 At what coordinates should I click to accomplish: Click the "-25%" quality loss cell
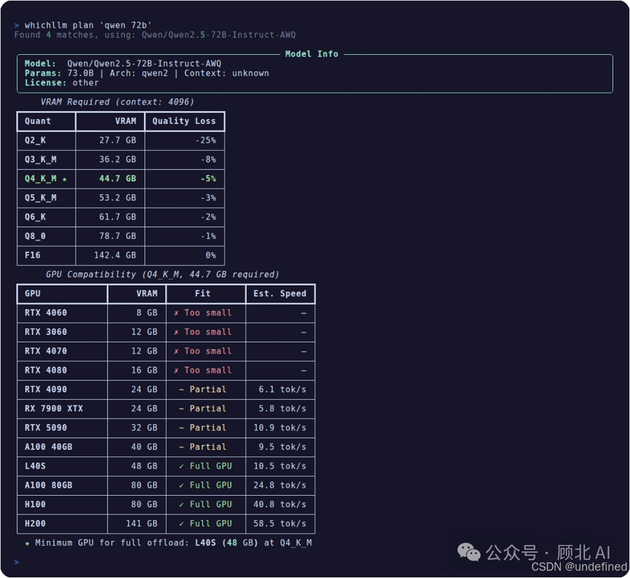pos(205,140)
